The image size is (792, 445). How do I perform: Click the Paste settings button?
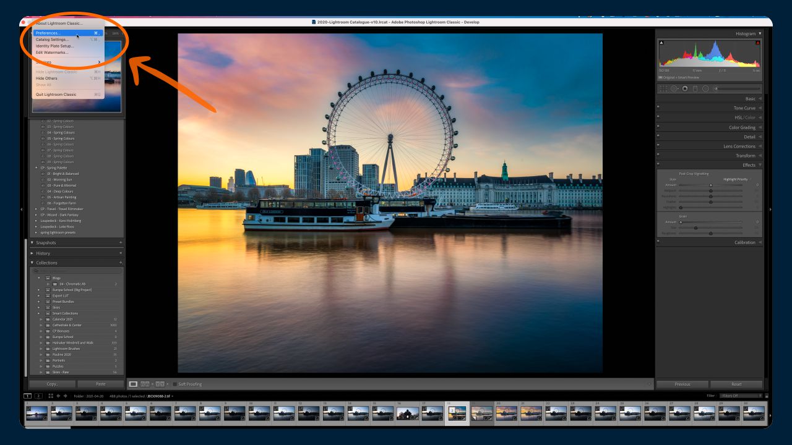point(100,384)
